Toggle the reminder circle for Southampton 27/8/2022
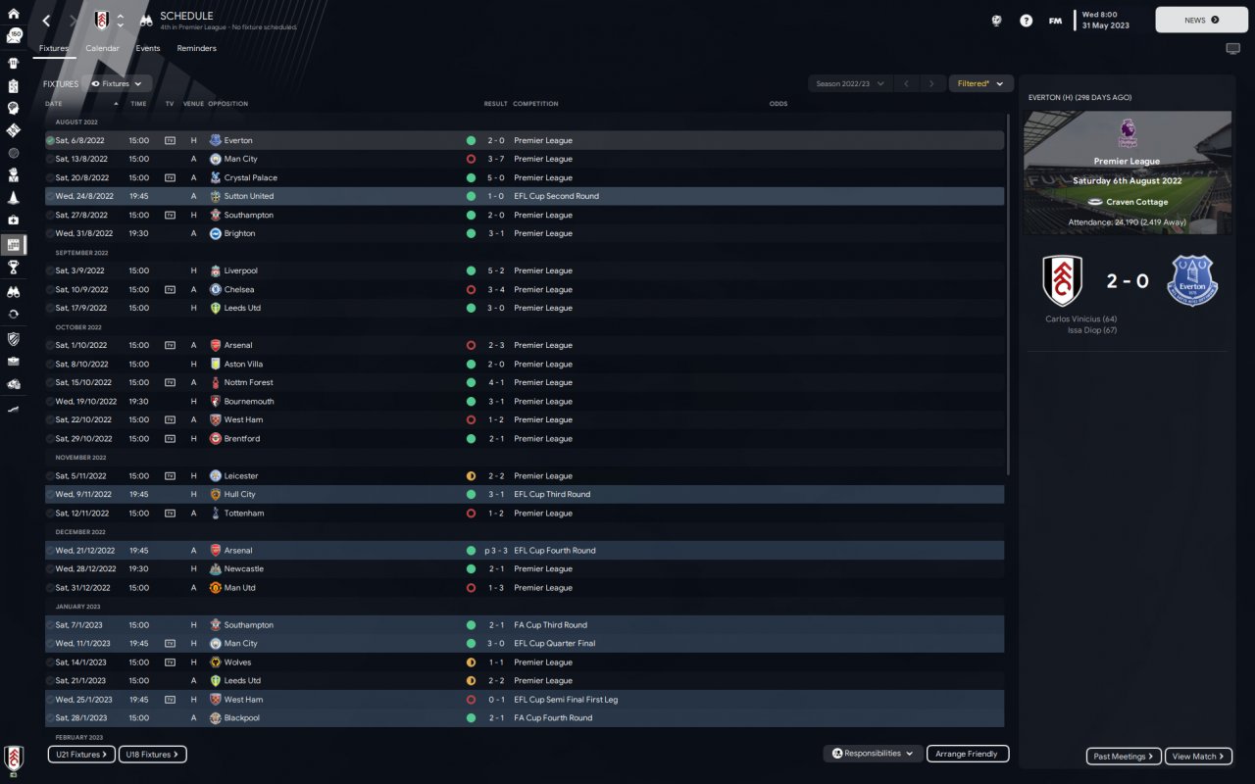Screen dimensions: 1255x784 click(x=50, y=215)
